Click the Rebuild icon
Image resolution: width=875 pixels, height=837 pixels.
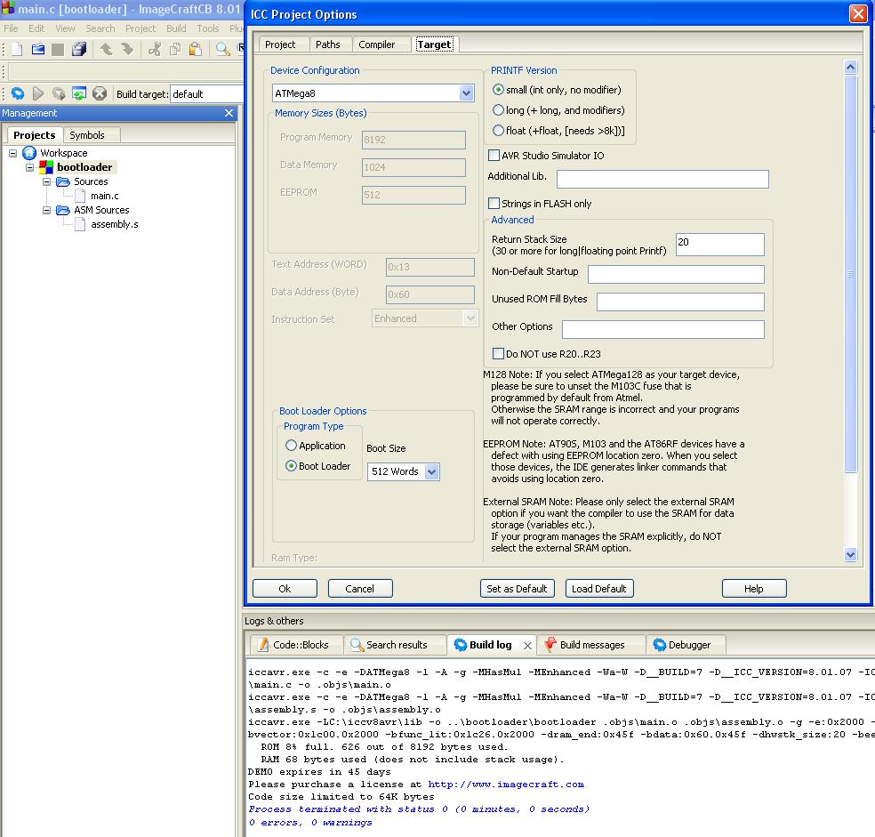click(x=79, y=93)
